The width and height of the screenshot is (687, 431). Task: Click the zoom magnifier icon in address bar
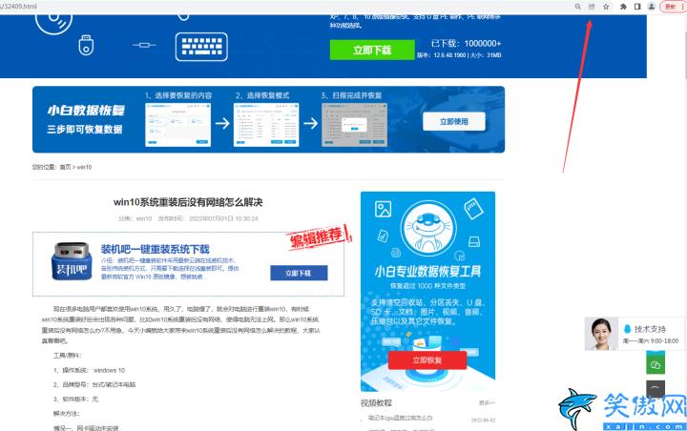point(578,7)
